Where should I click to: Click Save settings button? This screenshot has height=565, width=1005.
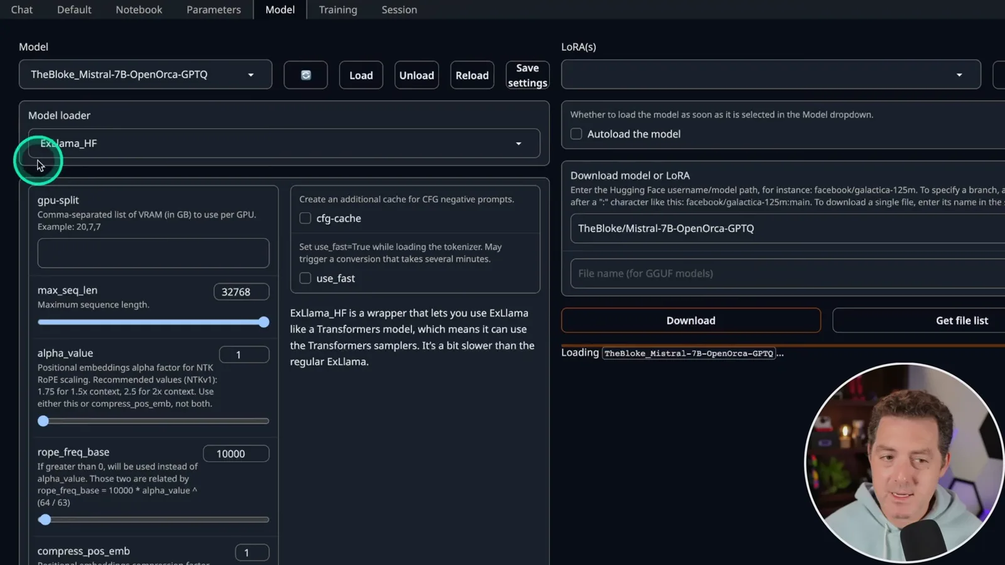(x=528, y=75)
